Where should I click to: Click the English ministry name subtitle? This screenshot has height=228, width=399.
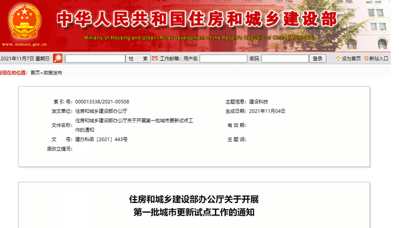(199, 38)
